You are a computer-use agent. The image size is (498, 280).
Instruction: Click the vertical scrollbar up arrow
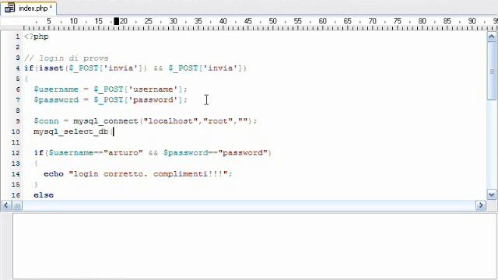click(491, 37)
